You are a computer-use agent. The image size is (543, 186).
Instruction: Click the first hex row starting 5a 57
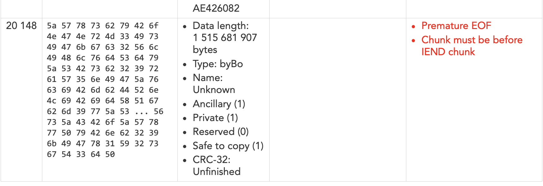(103, 26)
